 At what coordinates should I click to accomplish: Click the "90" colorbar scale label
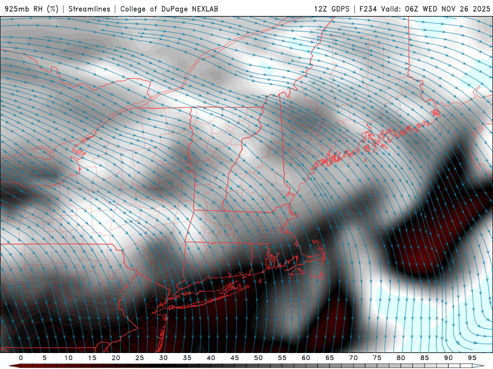point(449,358)
